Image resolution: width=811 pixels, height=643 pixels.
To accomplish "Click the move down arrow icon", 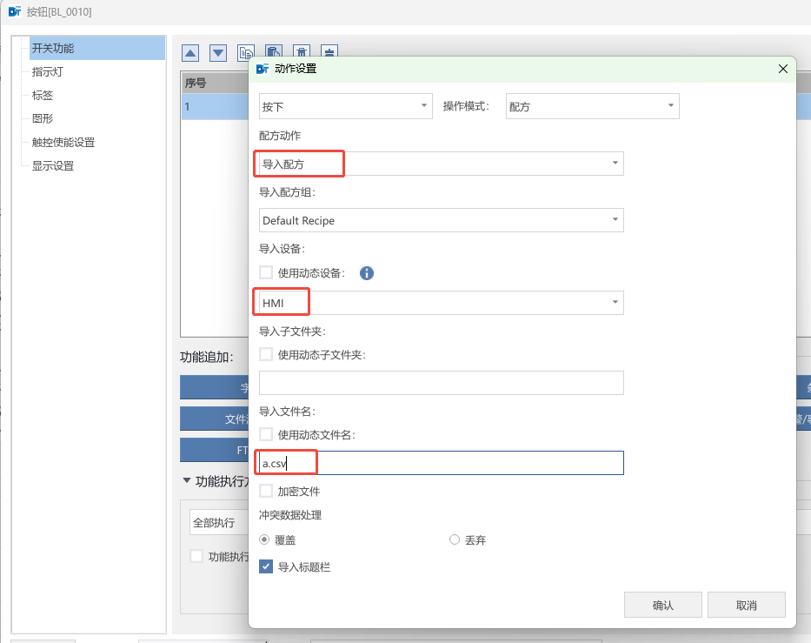I will [x=218, y=53].
